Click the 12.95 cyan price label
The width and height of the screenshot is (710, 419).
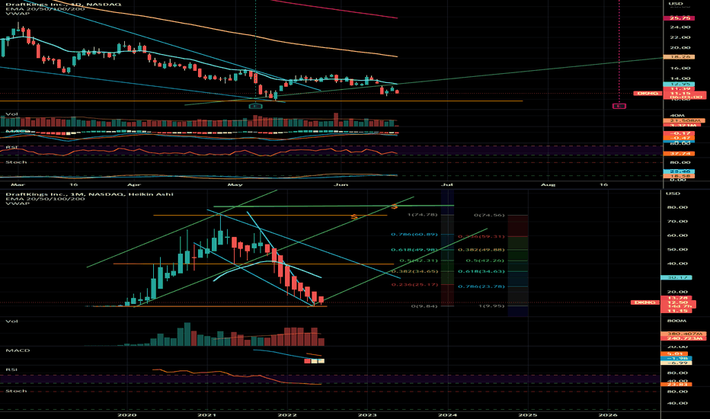[x=679, y=85]
